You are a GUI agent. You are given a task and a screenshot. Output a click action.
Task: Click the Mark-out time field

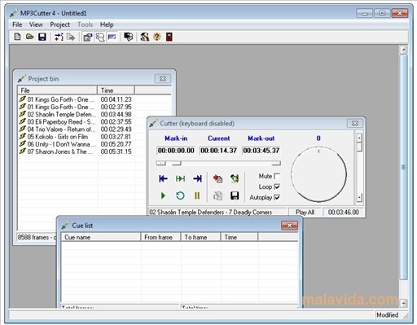click(261, 151)
